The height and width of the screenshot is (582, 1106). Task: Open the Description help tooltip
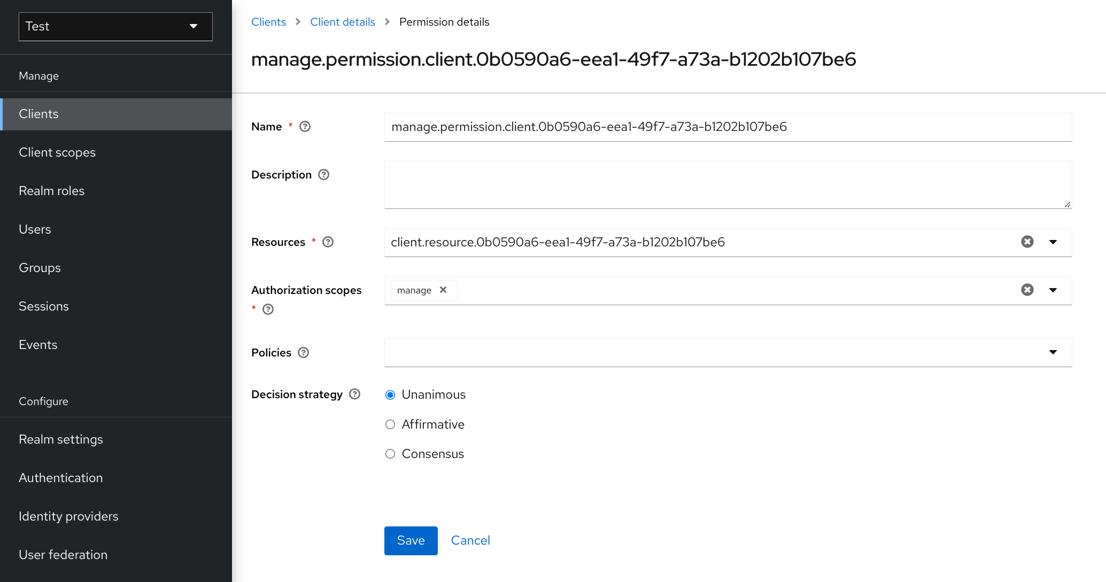tap(323, 175)
